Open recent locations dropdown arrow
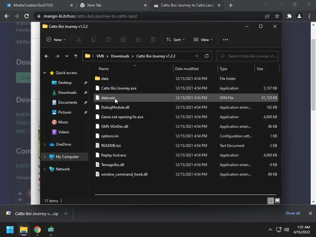Viewport: 316px width, 237px height. click(x=67, y=56)
